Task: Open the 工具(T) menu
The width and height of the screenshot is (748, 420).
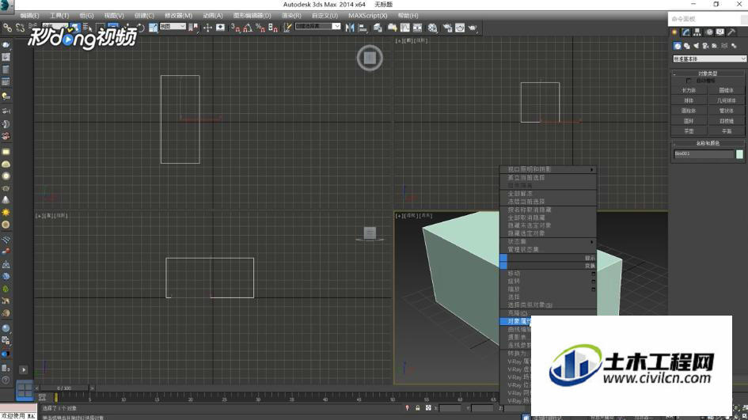Action: pos(59,16)
